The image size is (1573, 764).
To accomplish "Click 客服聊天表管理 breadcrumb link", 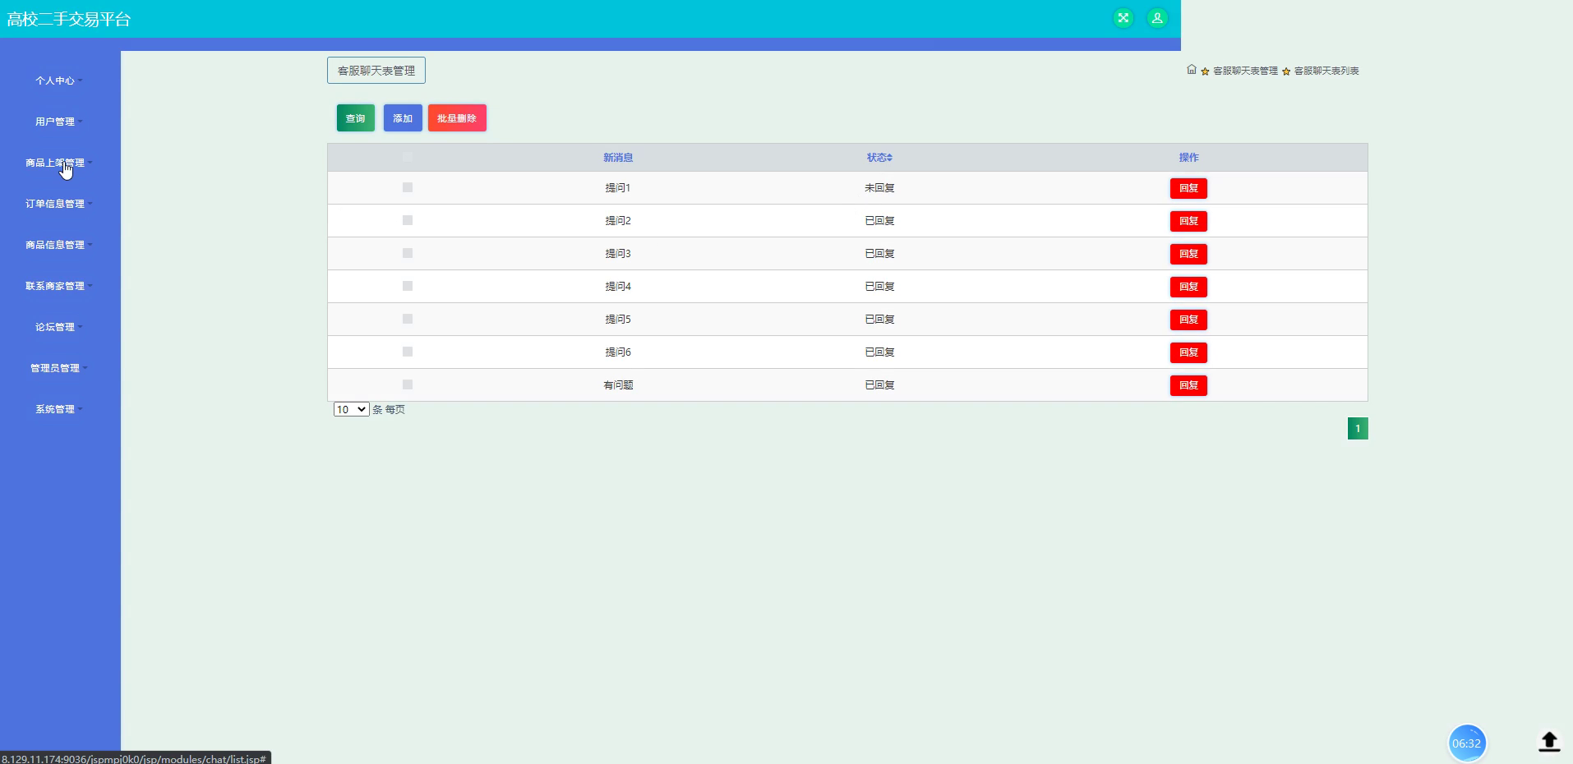I will 1245,71.
